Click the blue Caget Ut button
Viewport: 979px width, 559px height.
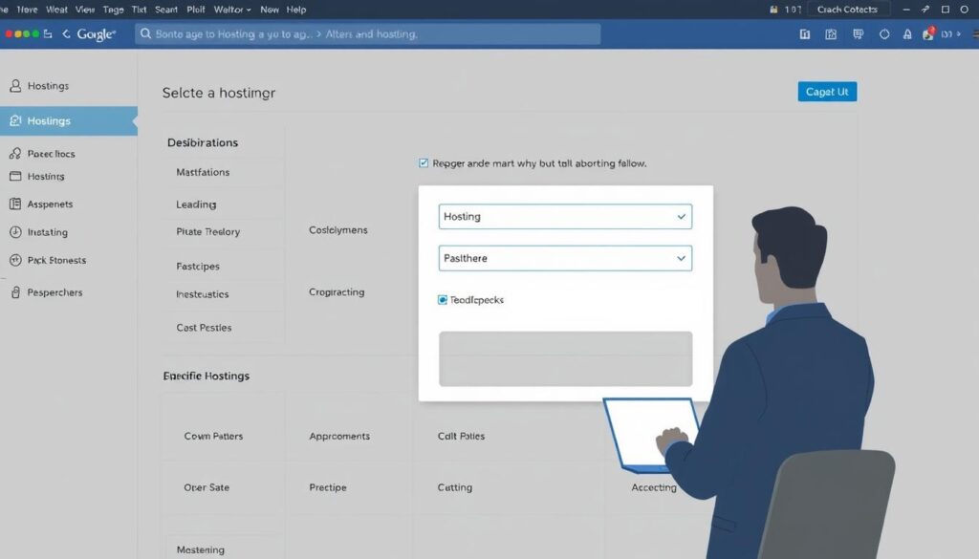pyautogui.click(x=827, y=92)
